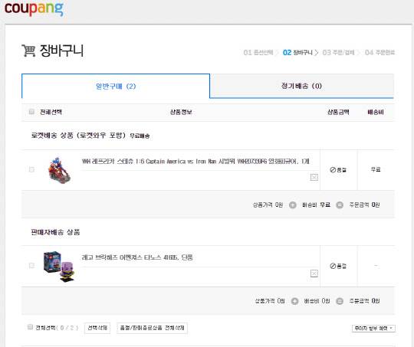This screenshot has width=414, height=347.
Task: Click the 선택삭제 button
Action: coord(97,328)
